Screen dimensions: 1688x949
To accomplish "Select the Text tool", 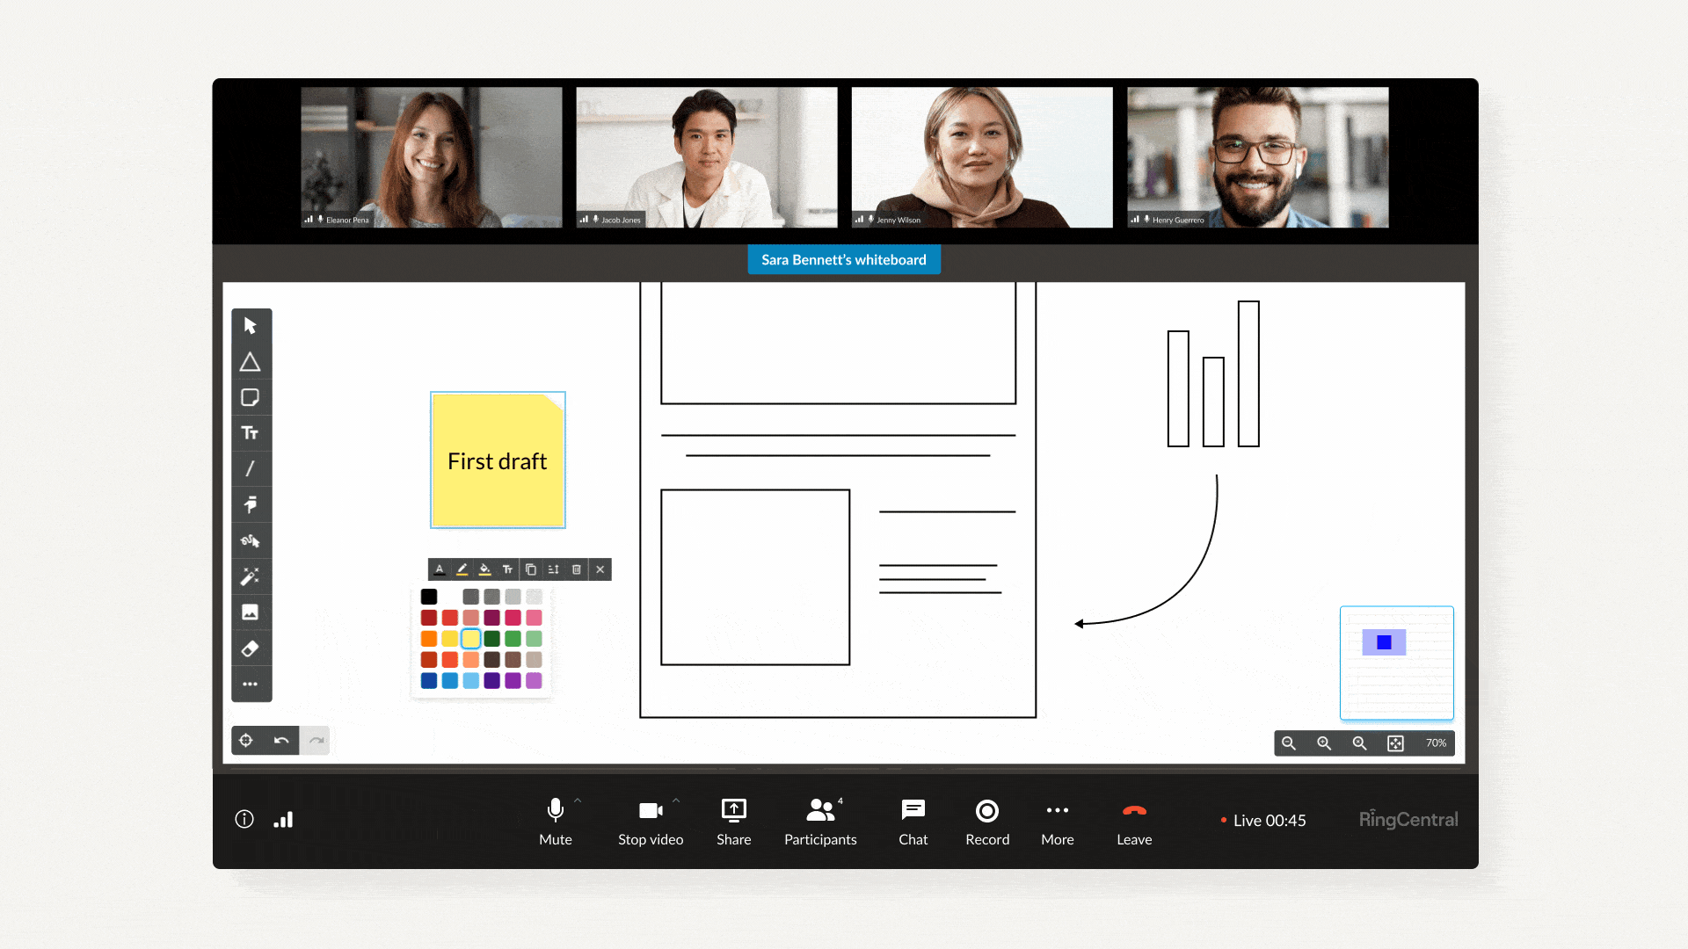I will [x=250, y=433].
